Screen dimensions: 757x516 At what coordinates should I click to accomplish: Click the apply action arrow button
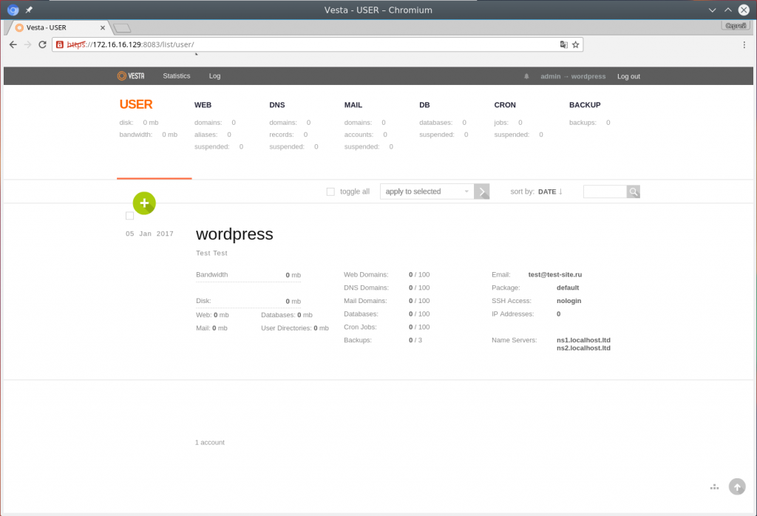coord(482,191)
